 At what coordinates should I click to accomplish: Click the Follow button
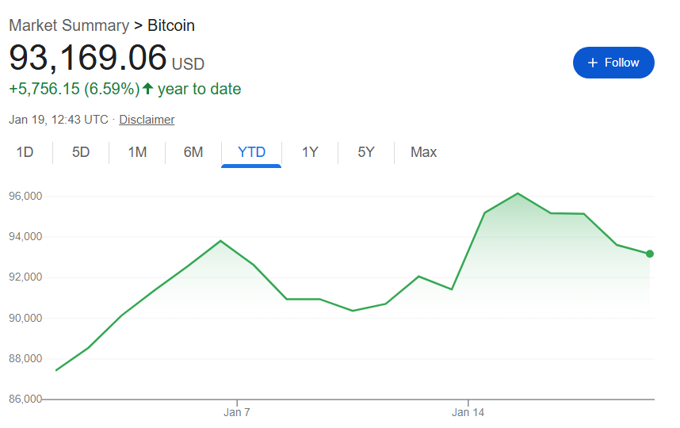613,63
